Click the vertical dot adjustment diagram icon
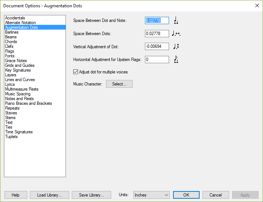 click(x=176, y=46)
